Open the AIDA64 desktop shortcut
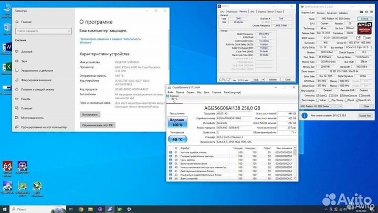378x213 pixels. tap(7, 166)
